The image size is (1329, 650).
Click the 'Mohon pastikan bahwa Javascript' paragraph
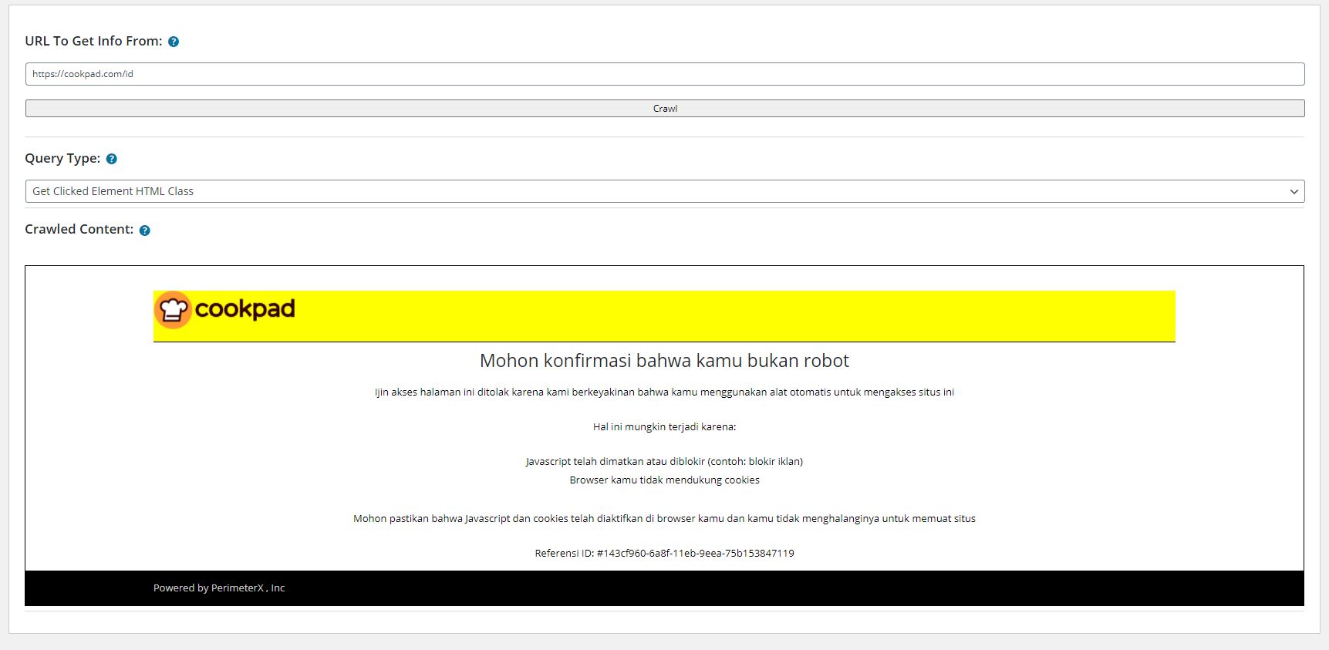(664, 518)
